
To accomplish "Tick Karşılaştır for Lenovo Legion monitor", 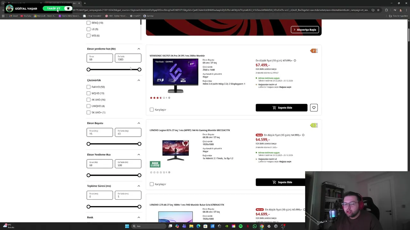I will [x=152, y=184].
